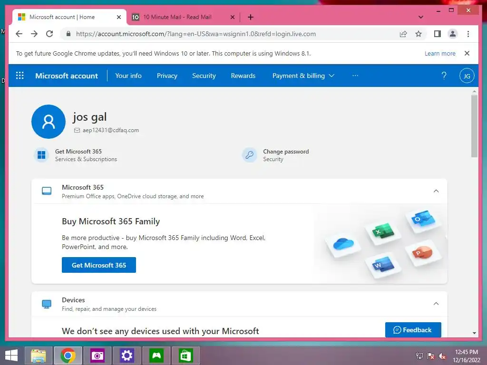Viewport: 487px width, 365px height.
Task: Click the jos gal profile picture
Action: pos(49,122)
